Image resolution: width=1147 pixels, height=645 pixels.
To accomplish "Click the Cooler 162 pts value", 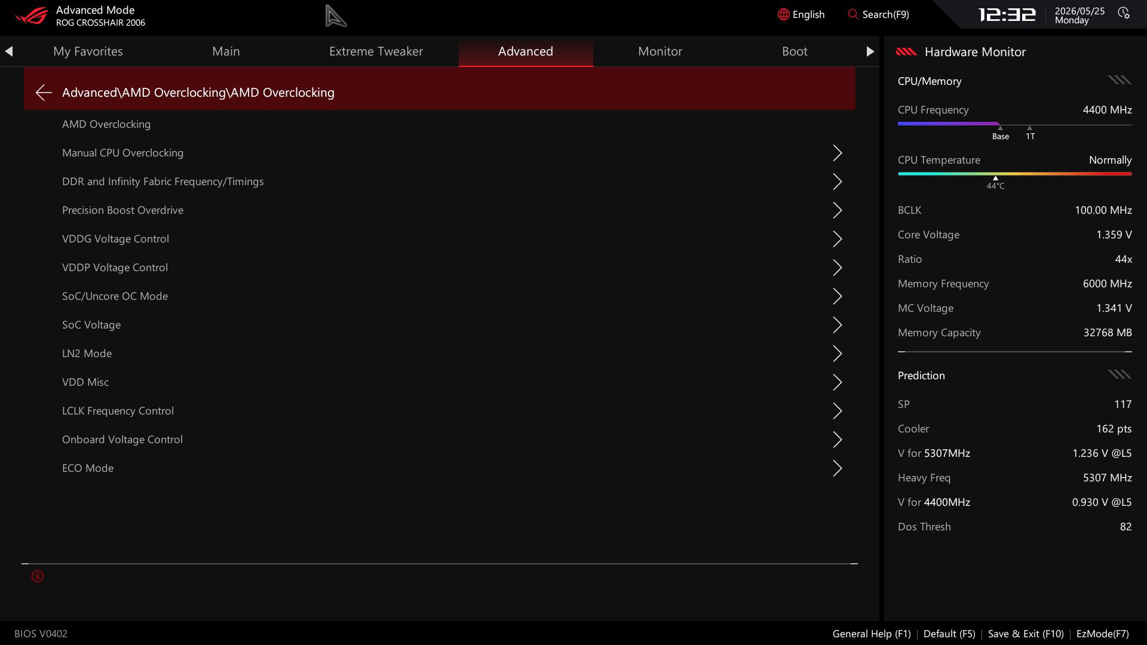I will coord(1114,429).
